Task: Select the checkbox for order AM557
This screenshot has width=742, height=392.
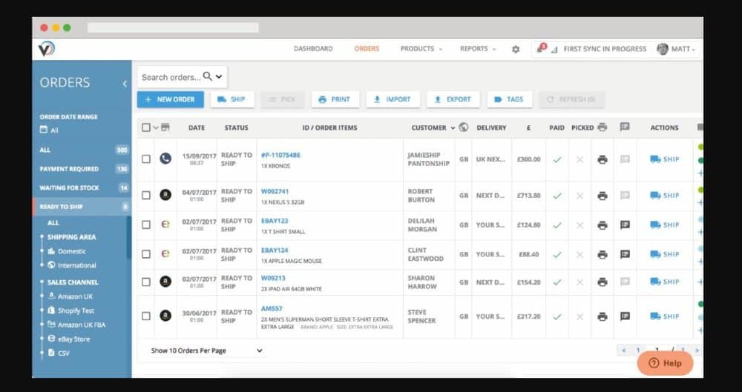Action: (x=146, y=316)
